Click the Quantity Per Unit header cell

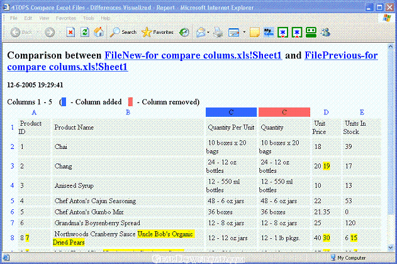pyautogui.click(x=231, y=128)
